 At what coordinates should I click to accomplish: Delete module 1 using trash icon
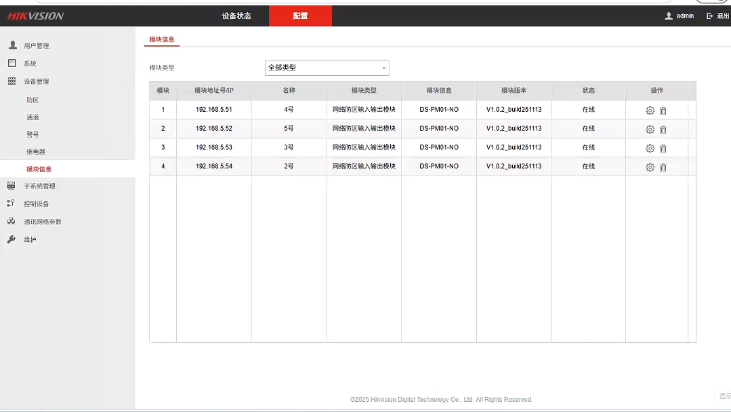(663, 110)
